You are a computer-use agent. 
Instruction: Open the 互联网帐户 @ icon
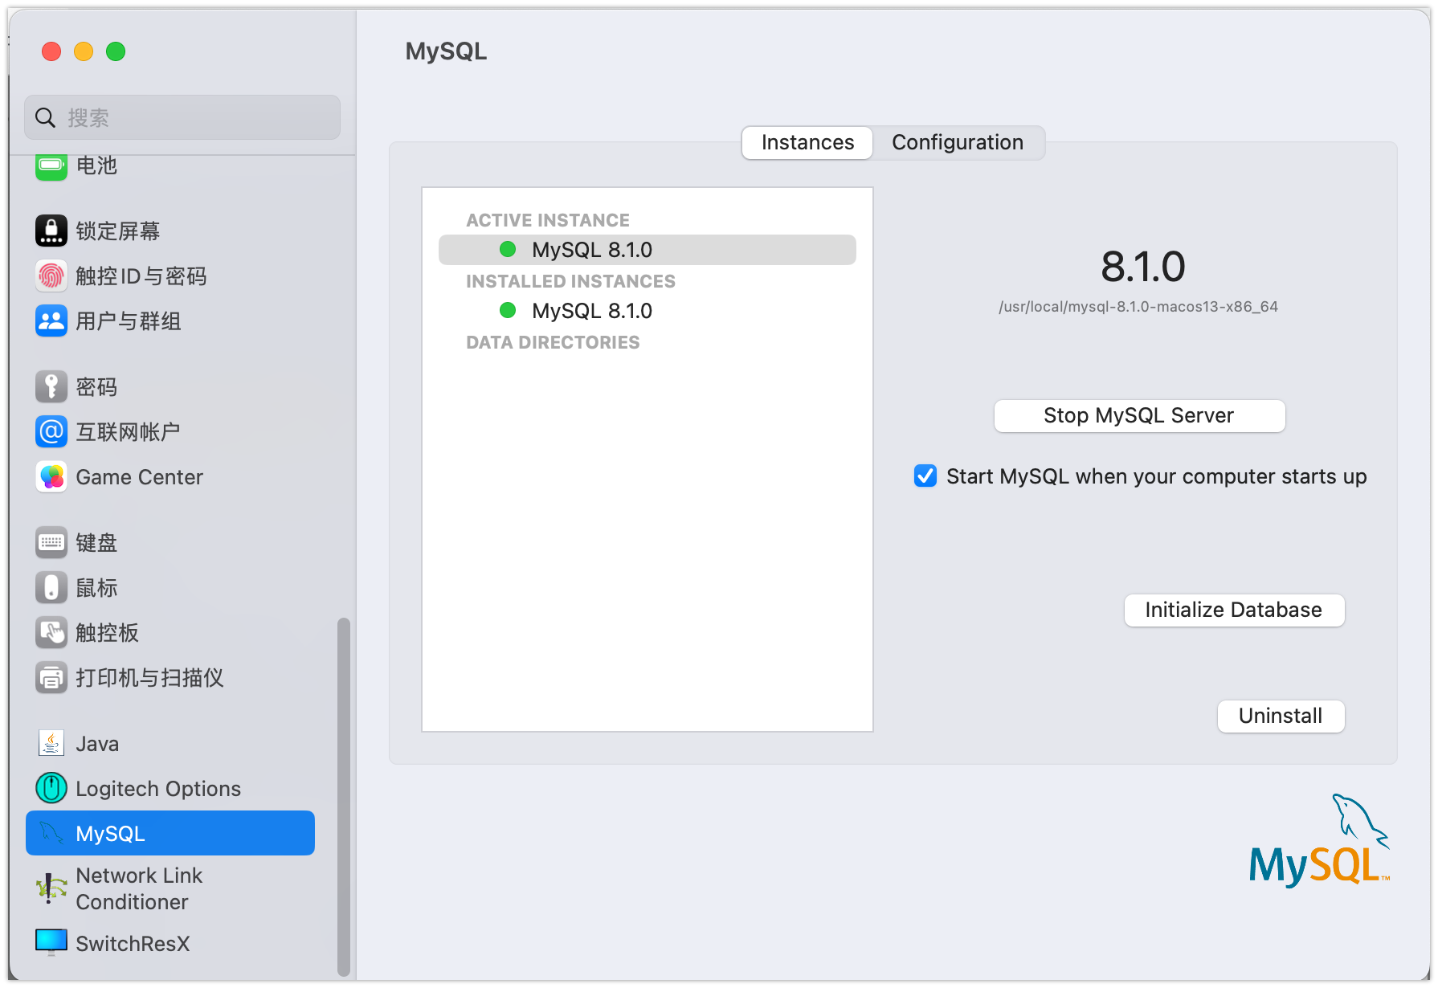(x=51, y=432)
